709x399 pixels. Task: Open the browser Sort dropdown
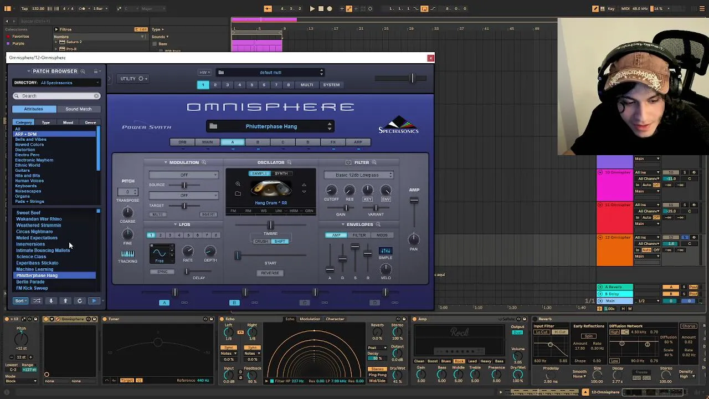[20, 301]
